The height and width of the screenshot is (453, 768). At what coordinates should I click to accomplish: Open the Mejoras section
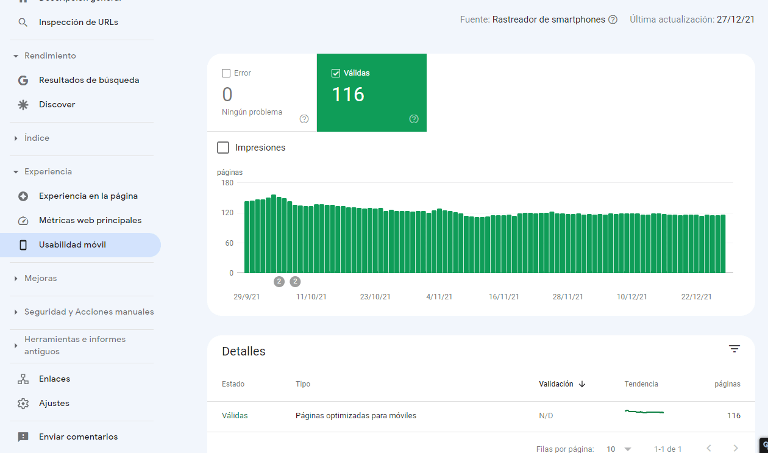click(40, 277)
